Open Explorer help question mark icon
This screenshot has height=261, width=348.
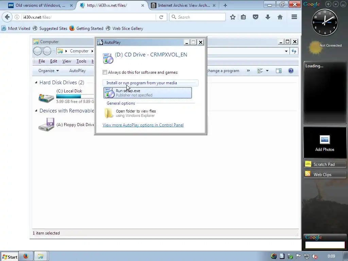click(291, 71)
